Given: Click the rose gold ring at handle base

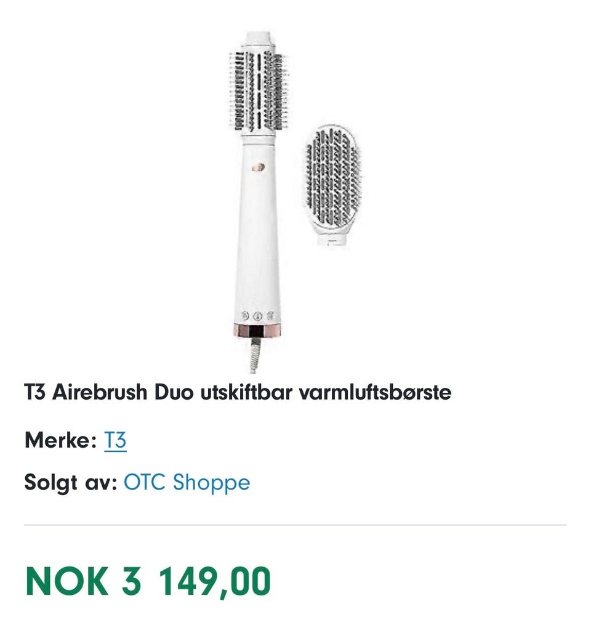Looking at the screenshot, I should (257, 331).
